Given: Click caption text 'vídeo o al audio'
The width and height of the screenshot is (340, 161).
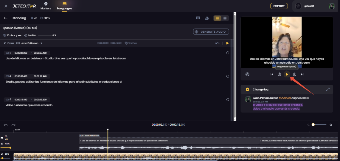Looking at the screenshot, I should pos(29,105).
